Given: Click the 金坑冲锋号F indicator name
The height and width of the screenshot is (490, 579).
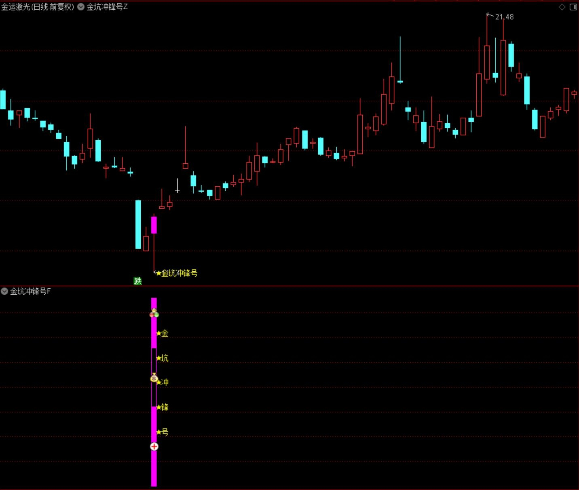Looking at the screenshot, I should [30, 291].
